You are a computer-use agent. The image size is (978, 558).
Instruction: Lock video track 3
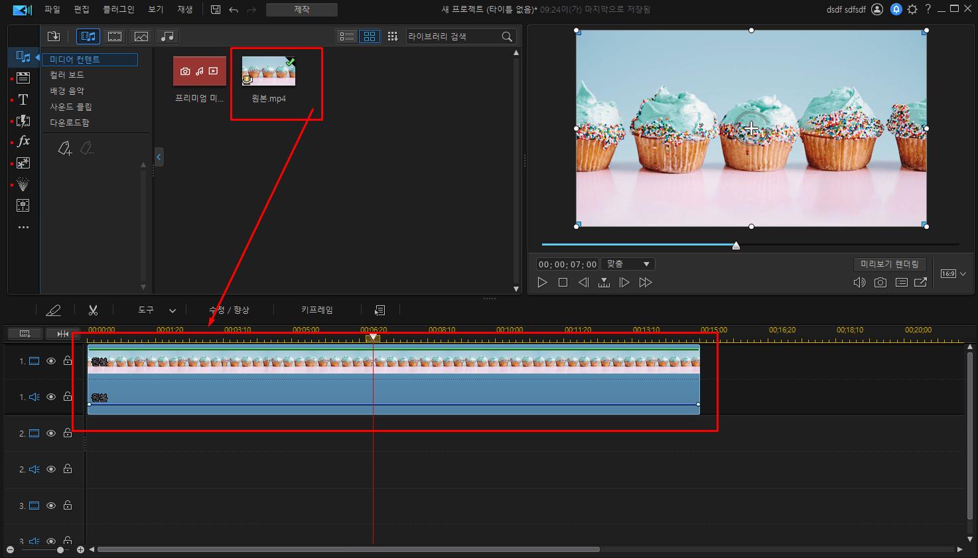pos(68,505)
